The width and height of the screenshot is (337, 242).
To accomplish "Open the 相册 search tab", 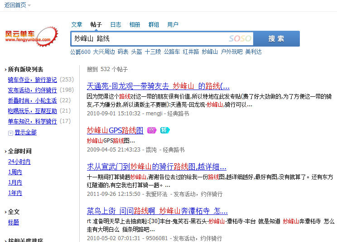I will coord(135,24).
